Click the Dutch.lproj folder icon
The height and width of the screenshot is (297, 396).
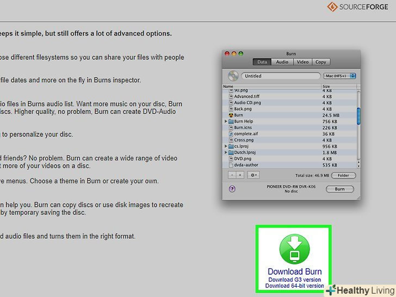(231, 152)
